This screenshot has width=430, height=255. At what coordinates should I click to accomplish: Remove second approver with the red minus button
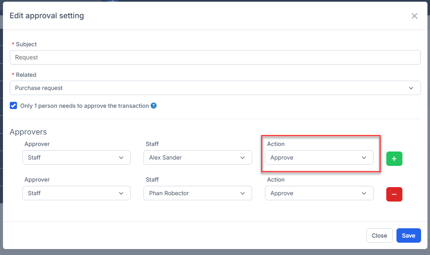394,194
